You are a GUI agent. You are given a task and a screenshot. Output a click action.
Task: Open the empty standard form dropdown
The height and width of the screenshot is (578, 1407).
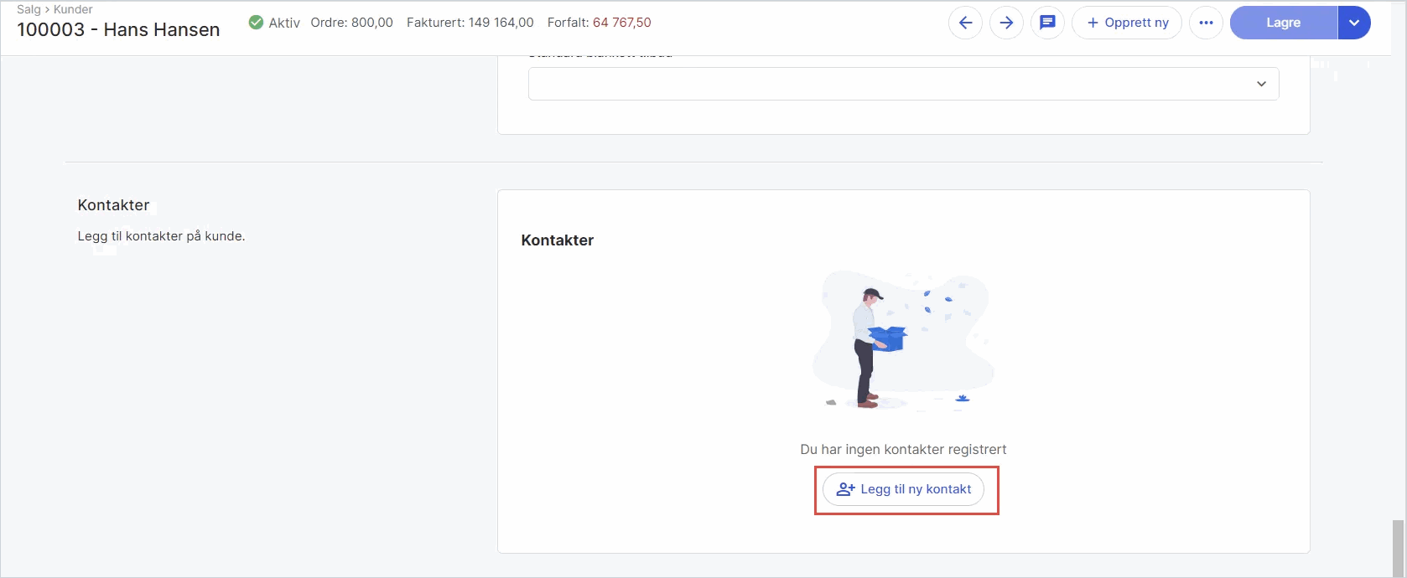(903, 84)
